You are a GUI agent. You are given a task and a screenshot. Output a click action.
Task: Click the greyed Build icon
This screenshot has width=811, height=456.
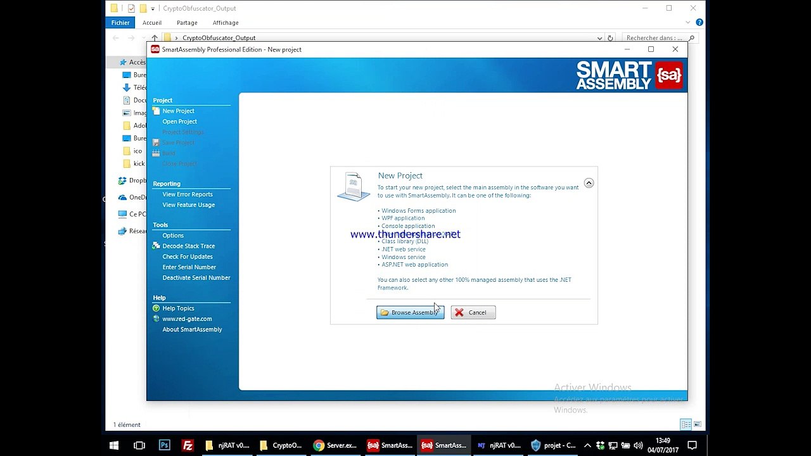tap(156, 153)
